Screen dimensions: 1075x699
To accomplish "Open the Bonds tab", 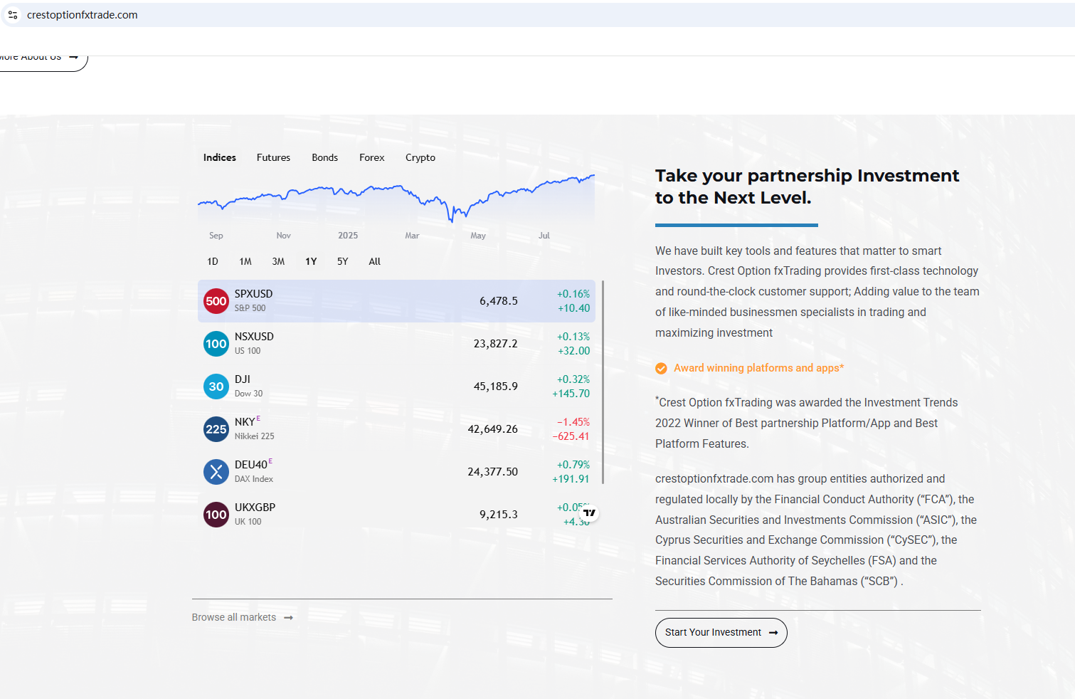I will tap(324, 157).
